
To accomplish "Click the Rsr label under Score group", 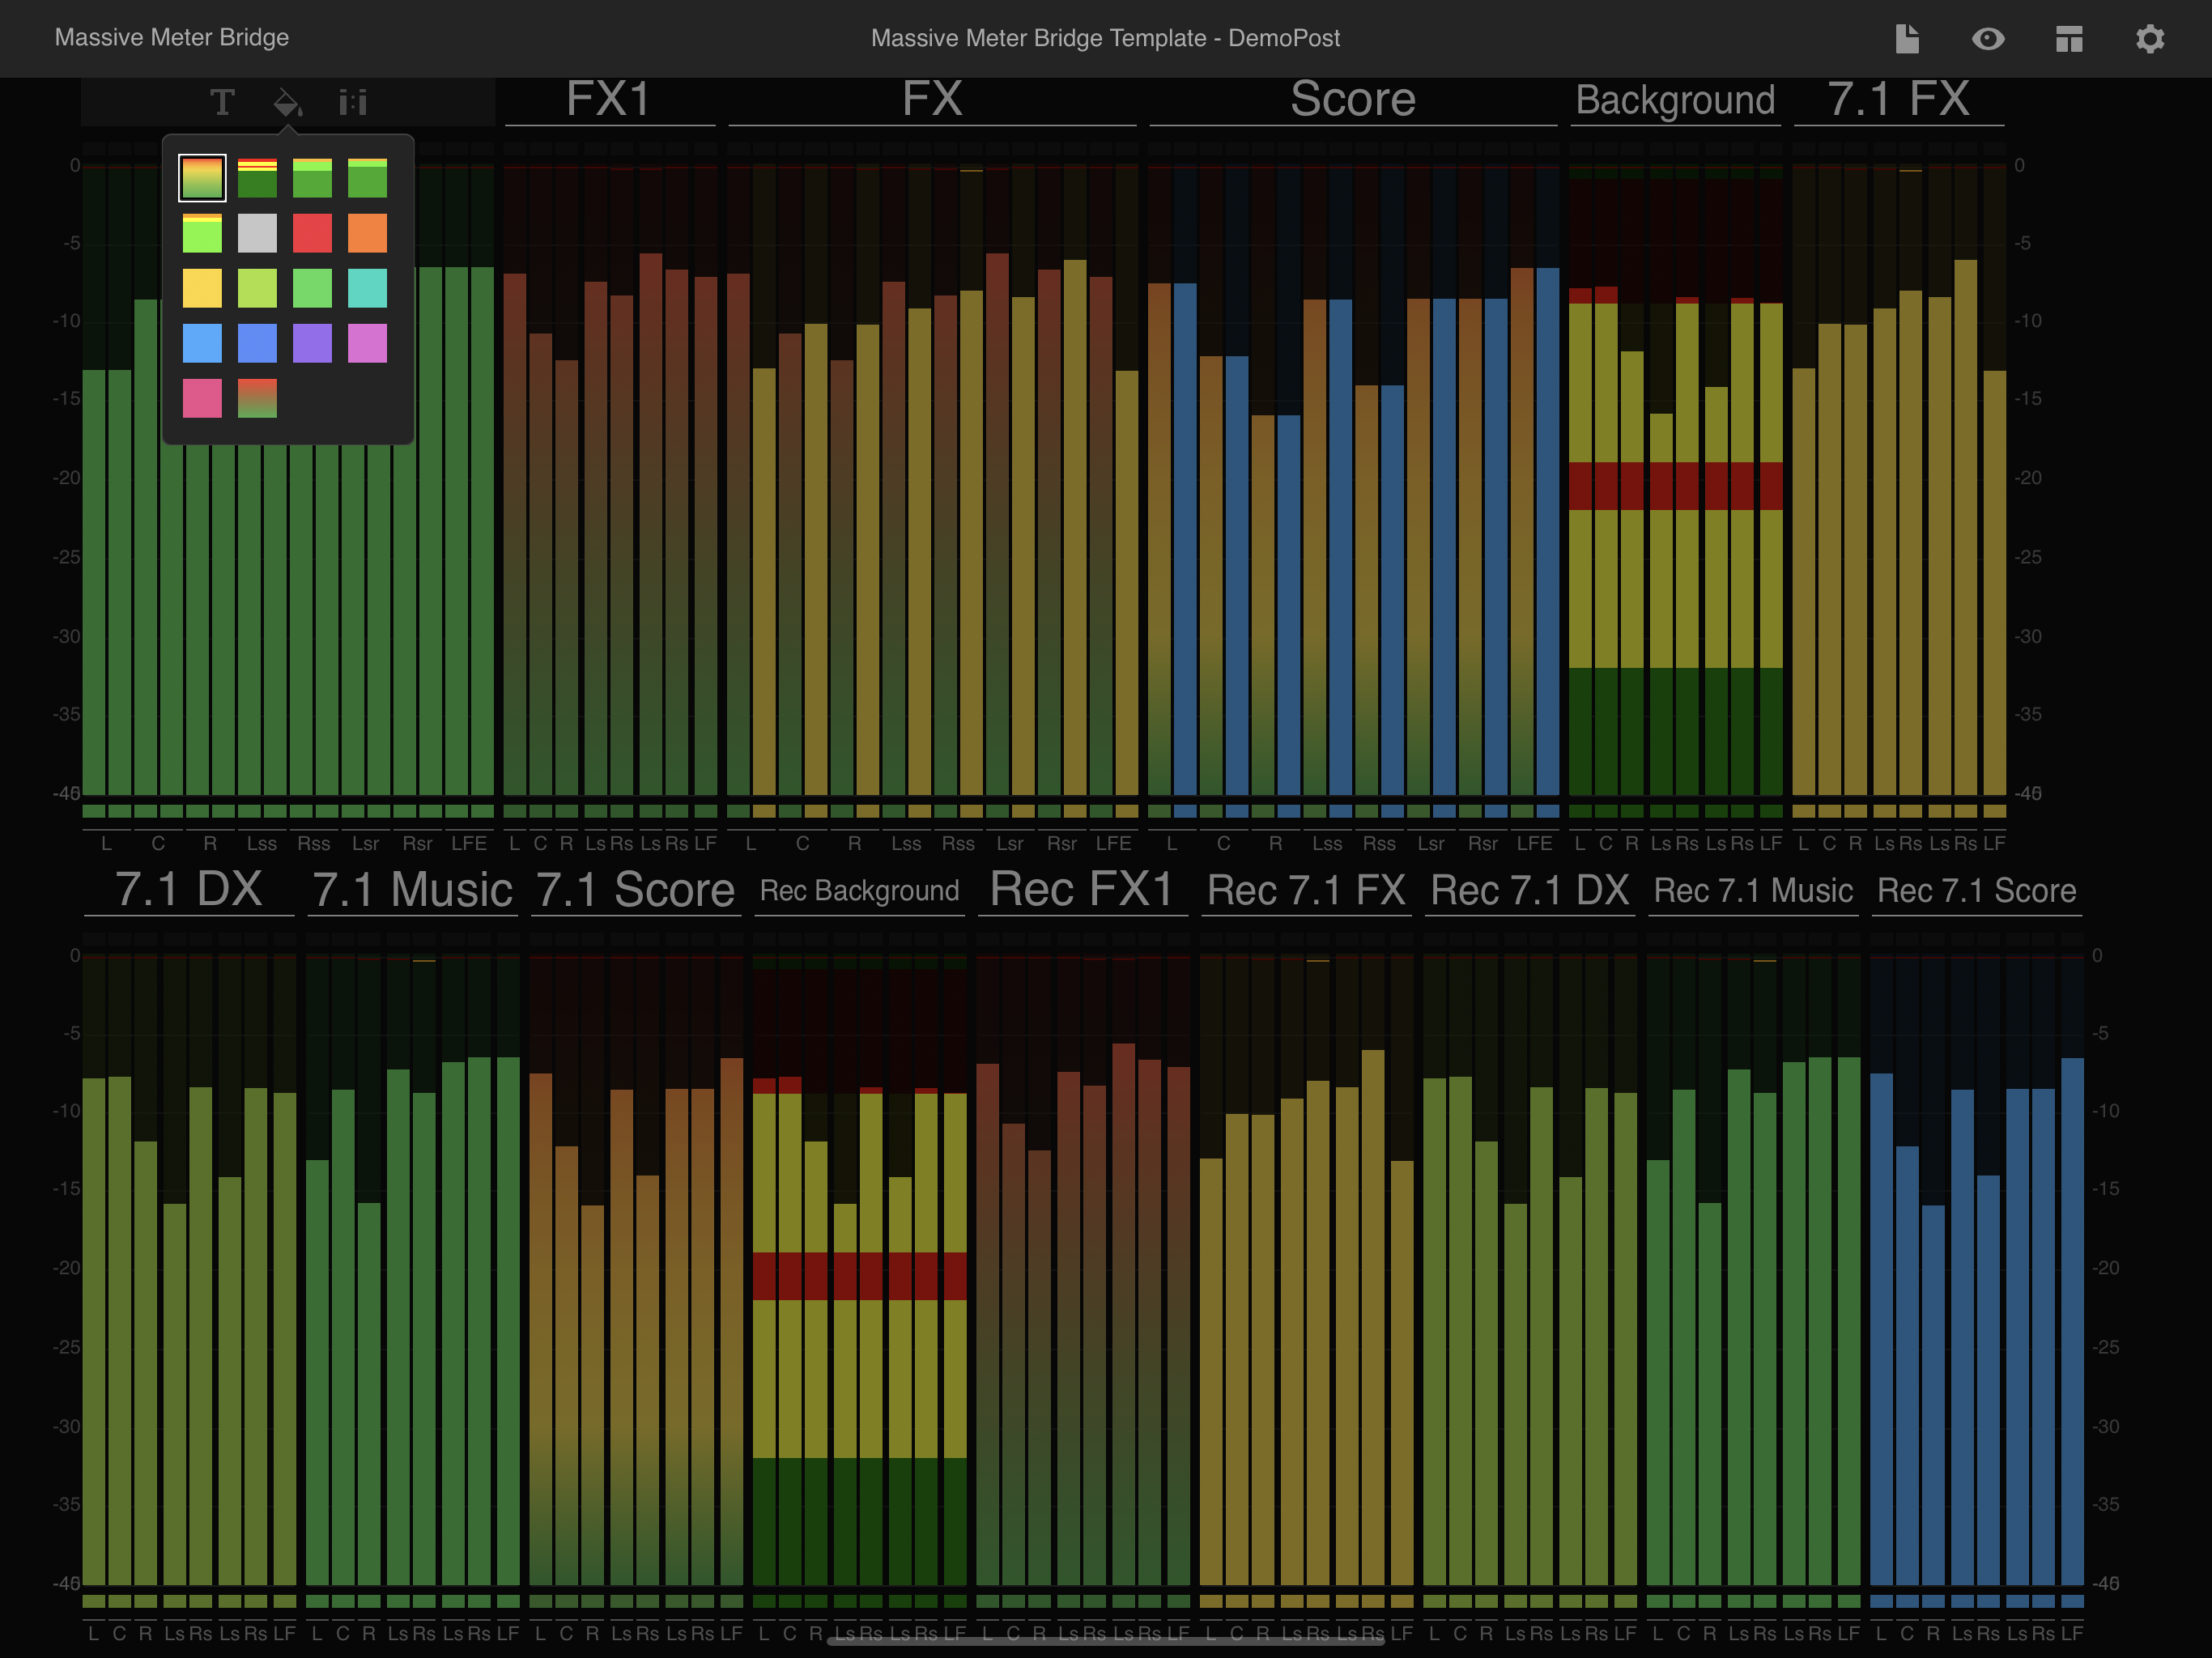I will coord(1483,843).
